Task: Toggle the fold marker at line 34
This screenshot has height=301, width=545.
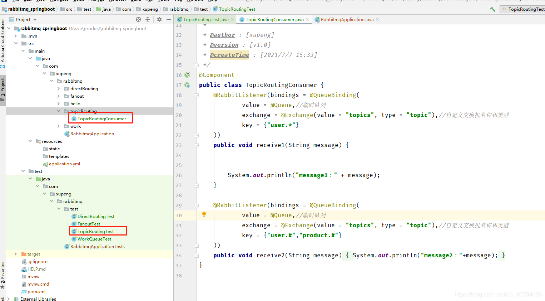Action: pyautogui.click(x=197, y=256)
